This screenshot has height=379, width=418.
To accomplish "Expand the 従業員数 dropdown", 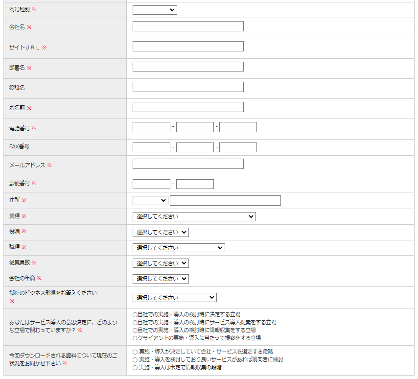I will tap(161, 263).
